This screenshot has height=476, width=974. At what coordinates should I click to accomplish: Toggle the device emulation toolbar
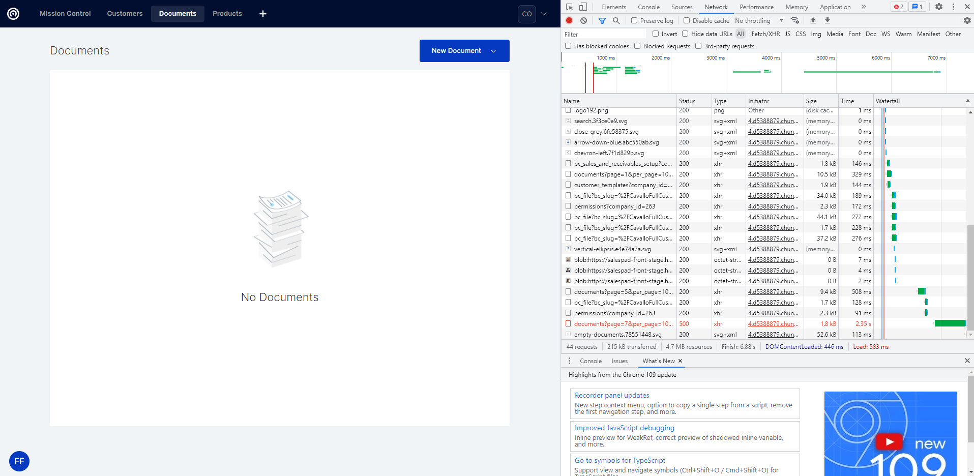coord(582,7)
